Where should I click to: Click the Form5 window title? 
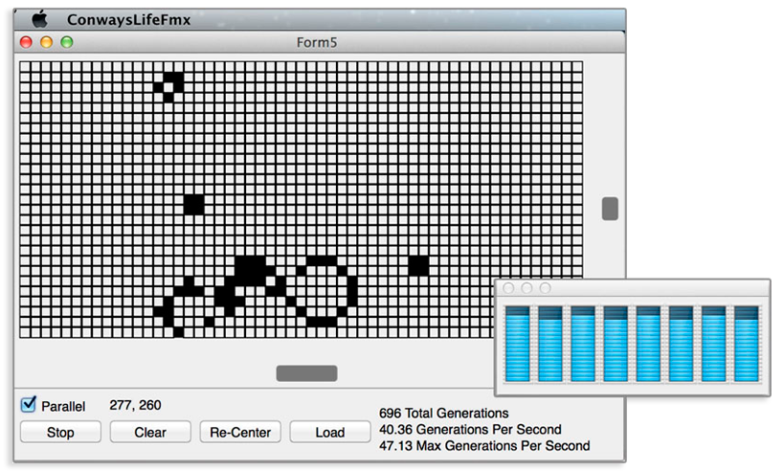[317, 42]
